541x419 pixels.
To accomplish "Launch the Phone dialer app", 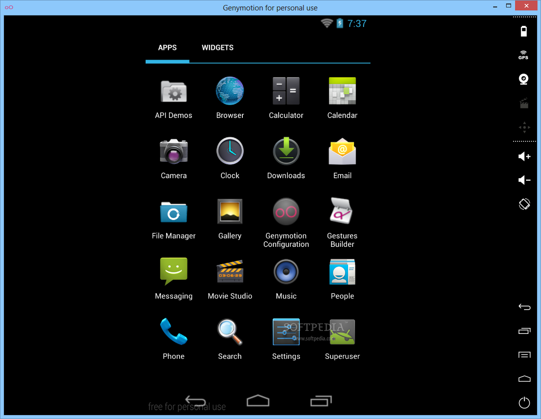I will tap(174, 339).
